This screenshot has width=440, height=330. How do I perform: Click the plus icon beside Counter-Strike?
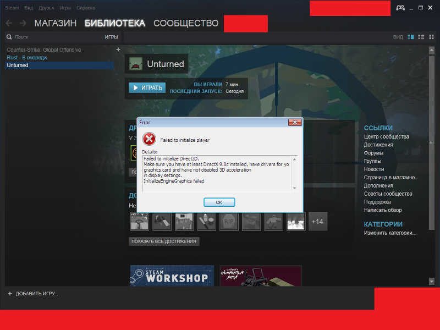click(x=118, y=50)
